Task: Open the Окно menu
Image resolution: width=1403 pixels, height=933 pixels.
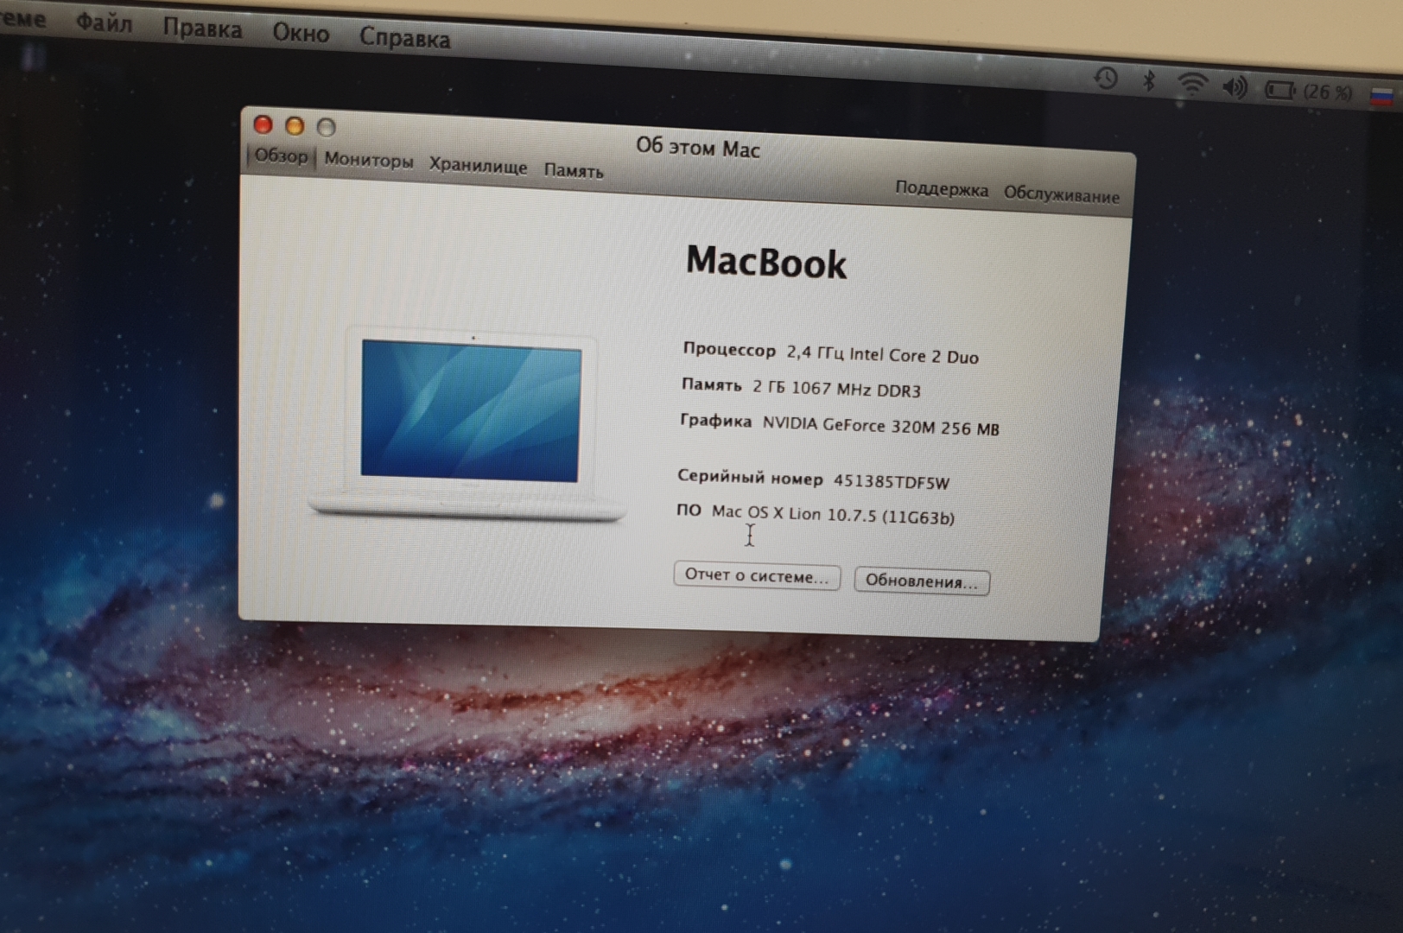Action: click(301, 34)
